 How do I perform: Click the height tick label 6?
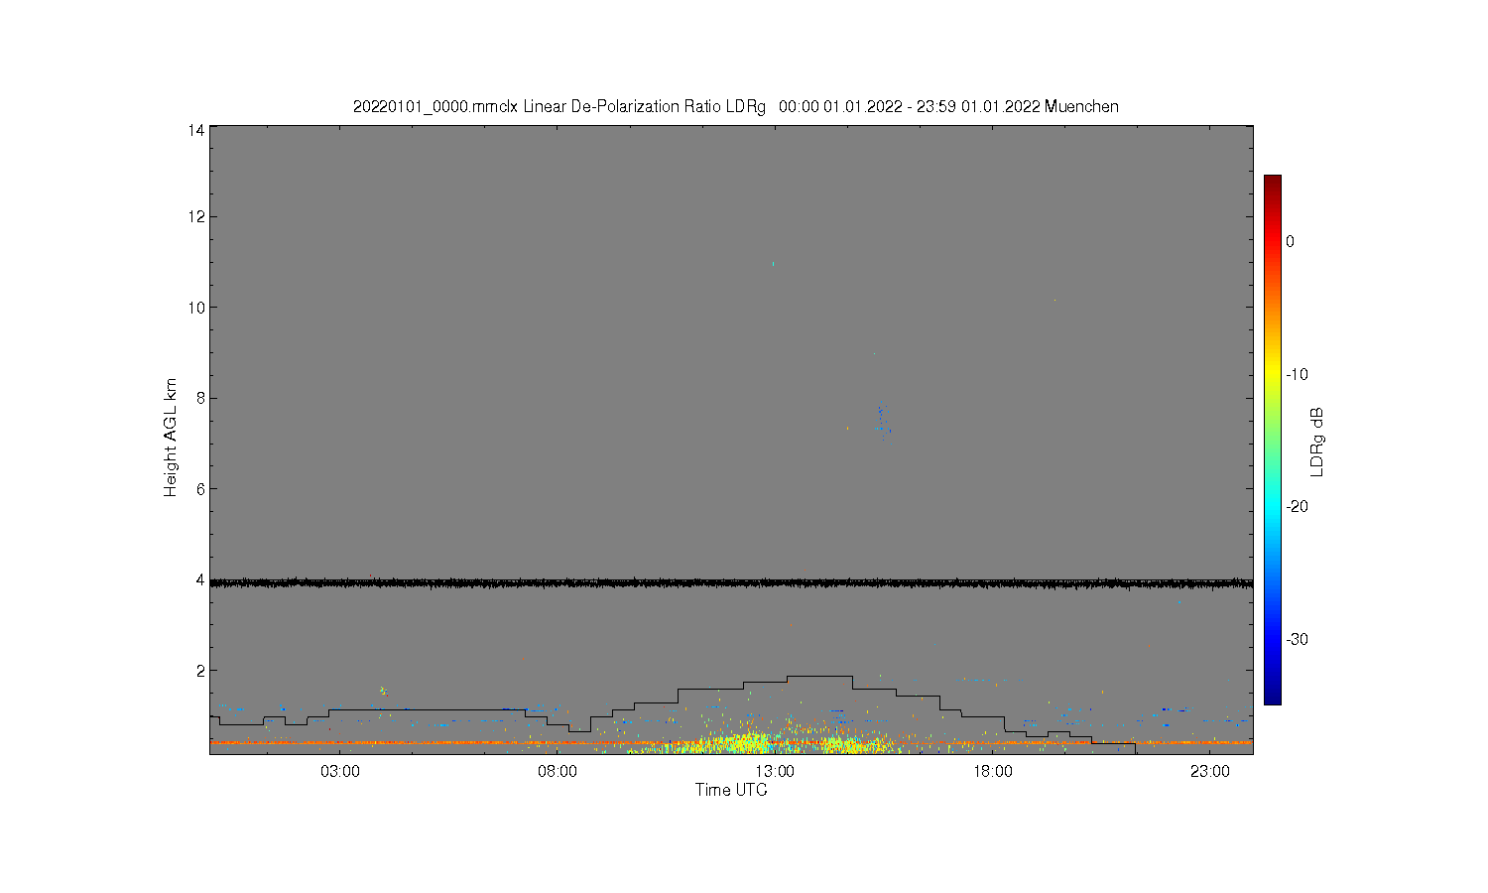tap(200, 489)
